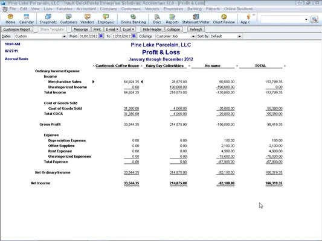Screen dimensions: 322x241
Task: Open the Company menu
Action: 108,9
